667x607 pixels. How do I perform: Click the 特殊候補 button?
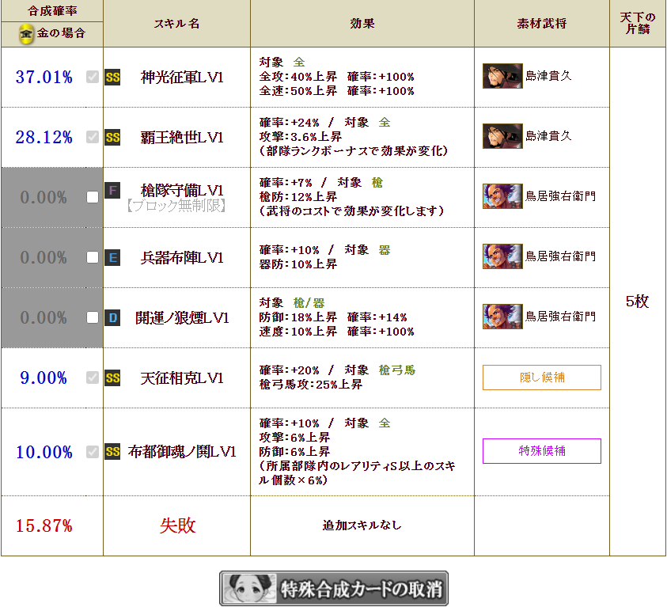[x=542, y=451]
